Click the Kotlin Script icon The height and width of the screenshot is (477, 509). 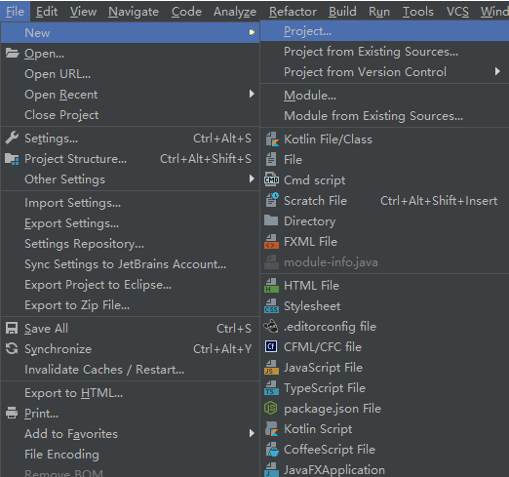[x=272, y=429]
